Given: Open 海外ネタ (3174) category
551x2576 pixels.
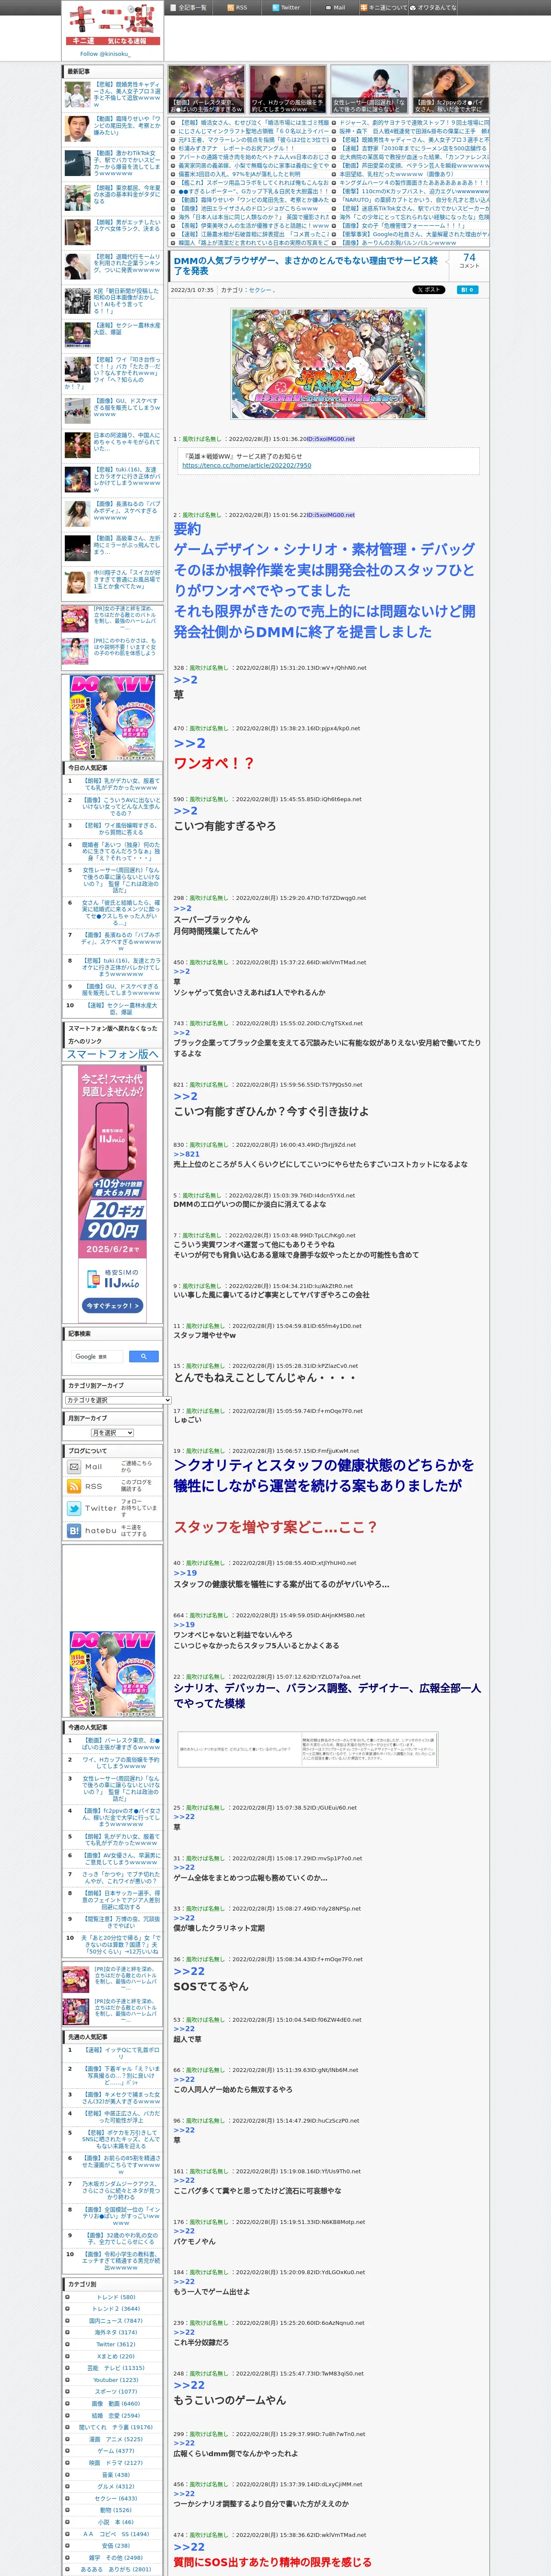Looking at the screenshot, I should pyautogui.click(x=115, y=2332).
